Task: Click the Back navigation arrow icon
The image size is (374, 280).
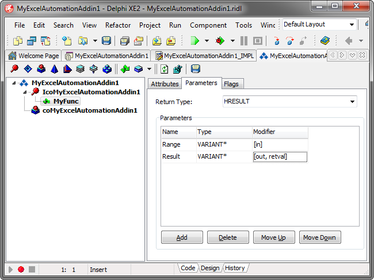Action: tap(349, 41)
